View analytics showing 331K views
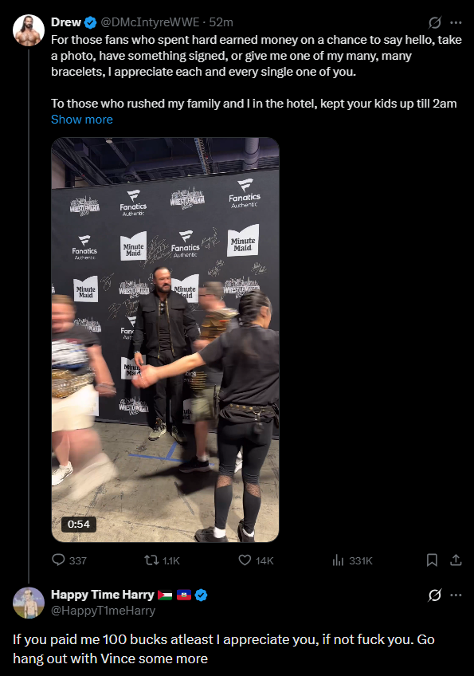The height and width of the screenshot is (676, 474). (352, 560)
